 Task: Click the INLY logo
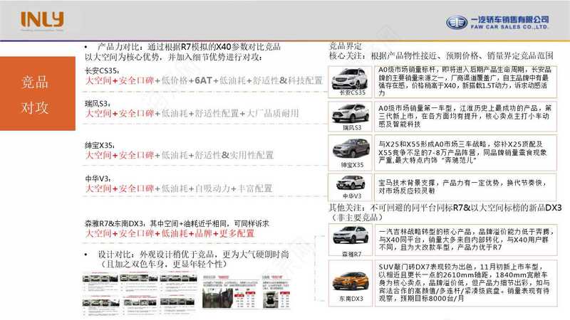click(42, 20)
